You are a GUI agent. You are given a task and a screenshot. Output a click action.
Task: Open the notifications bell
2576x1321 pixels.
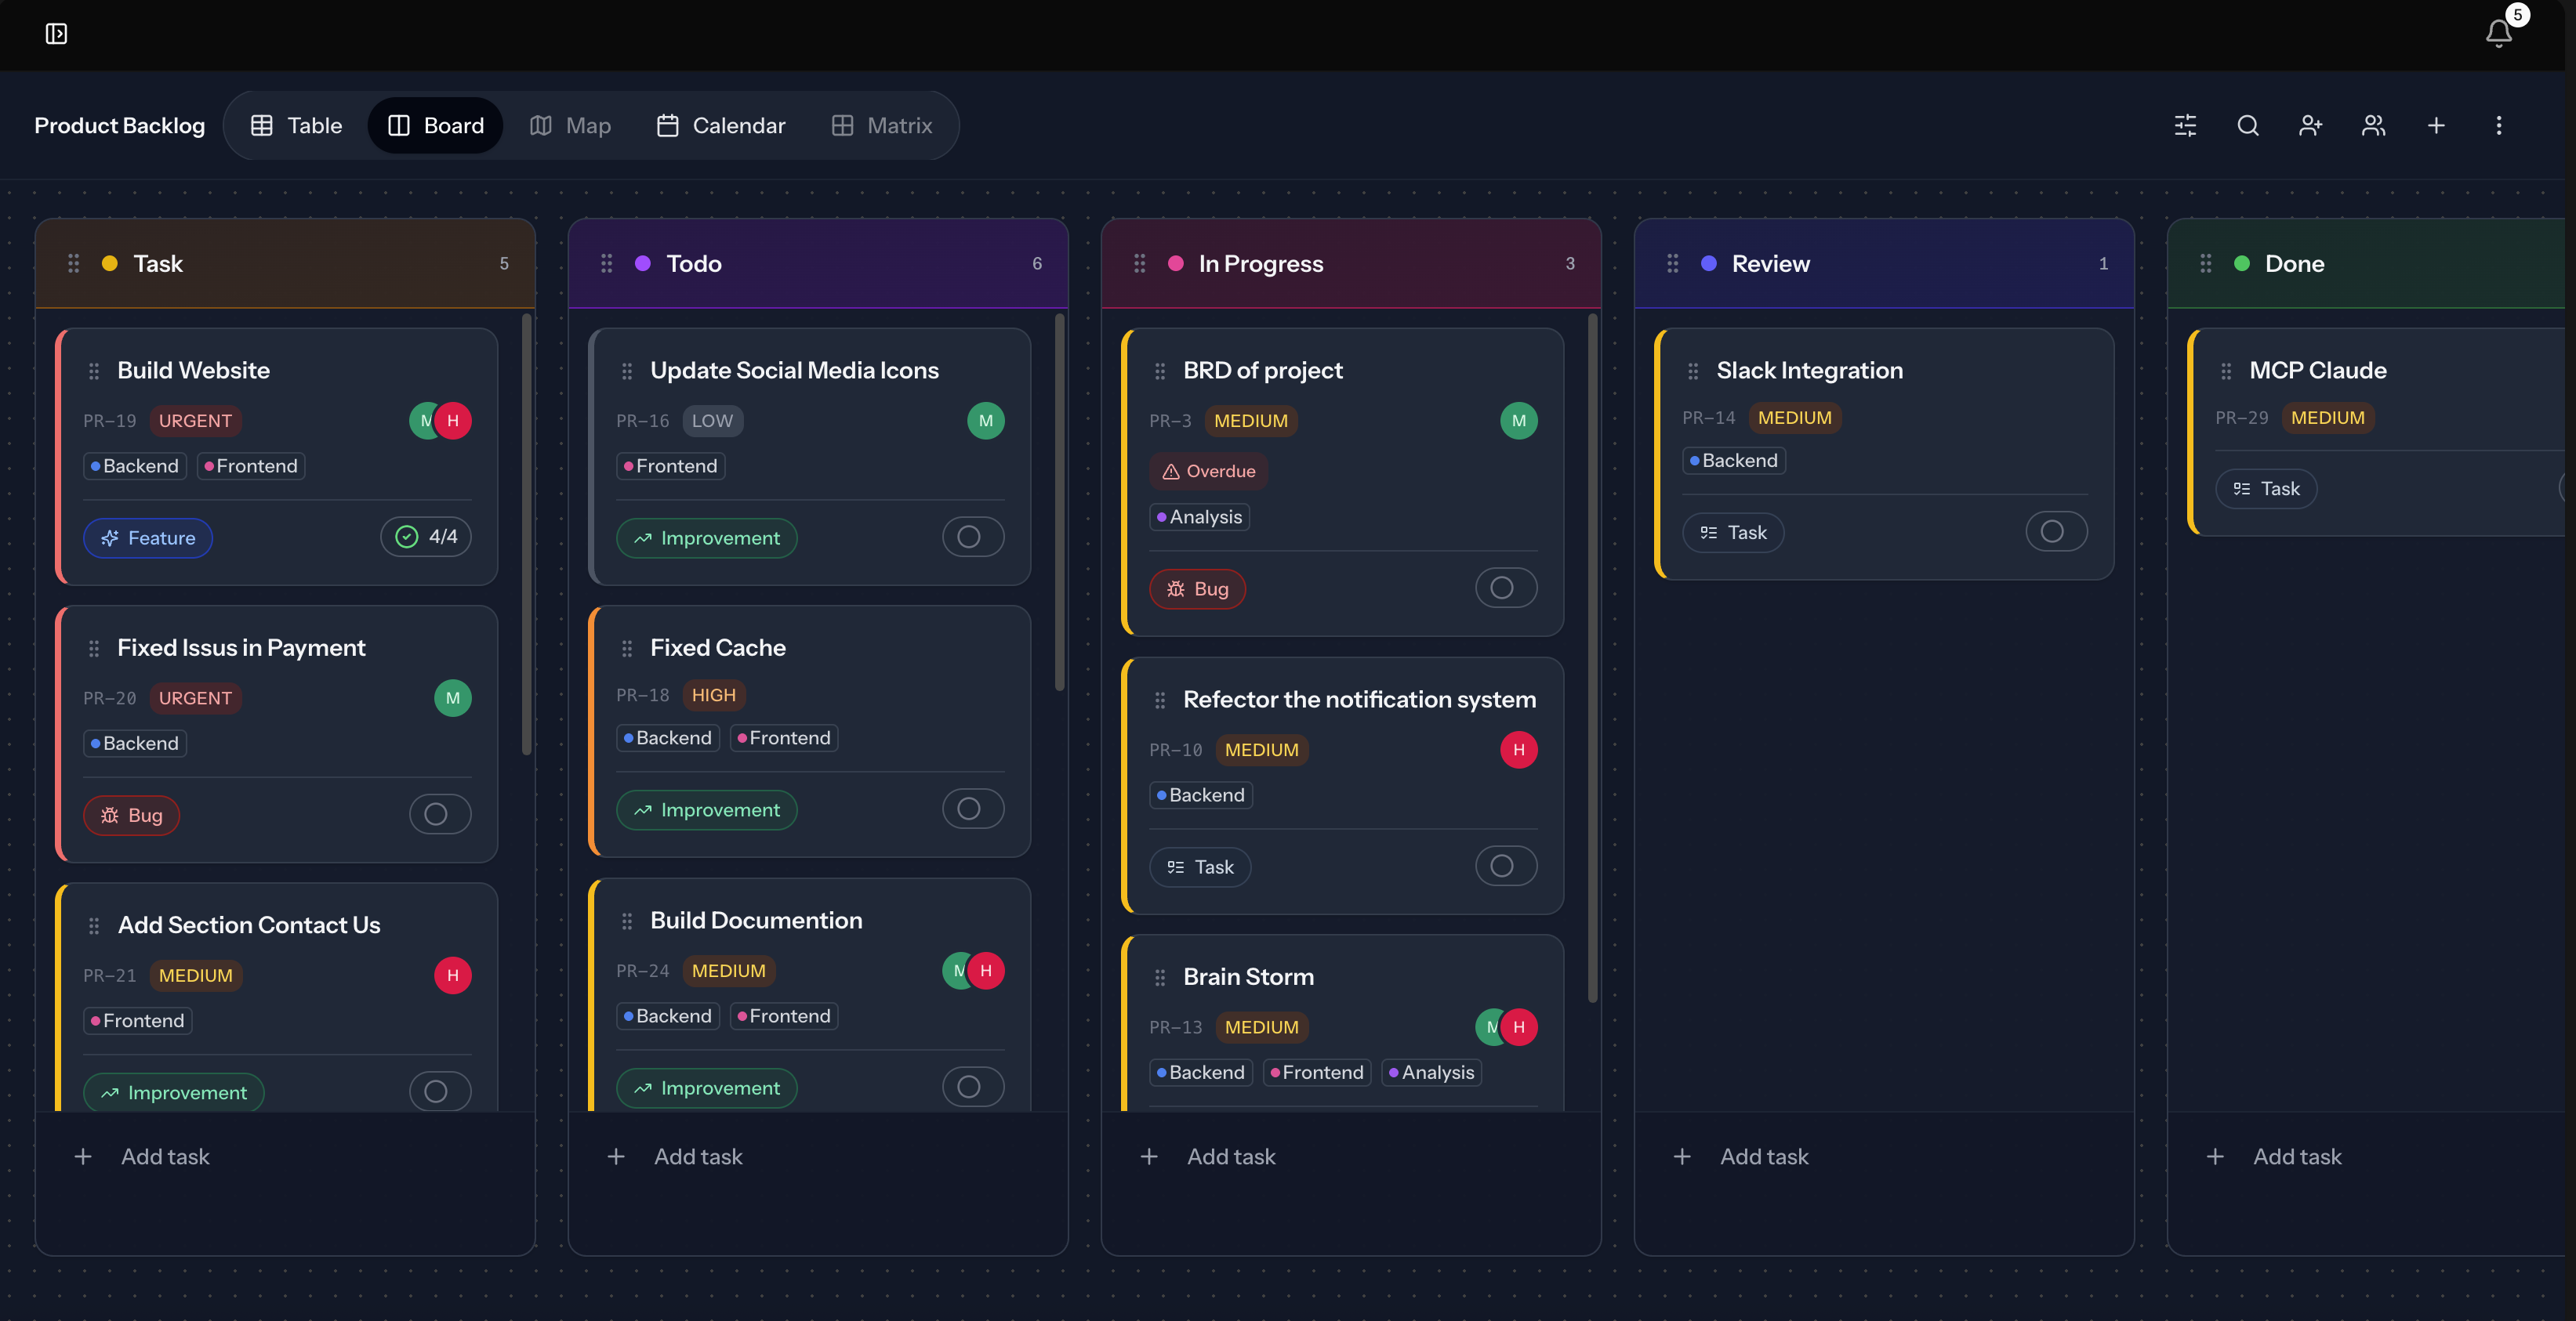(x=2498, y=33)
